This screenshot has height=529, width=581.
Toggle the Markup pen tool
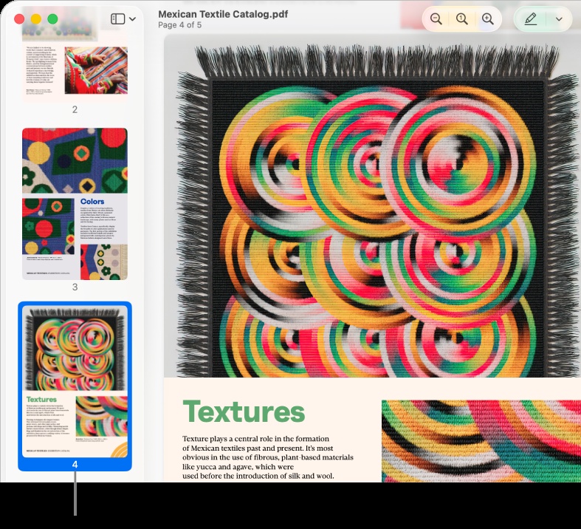[531, 19]
